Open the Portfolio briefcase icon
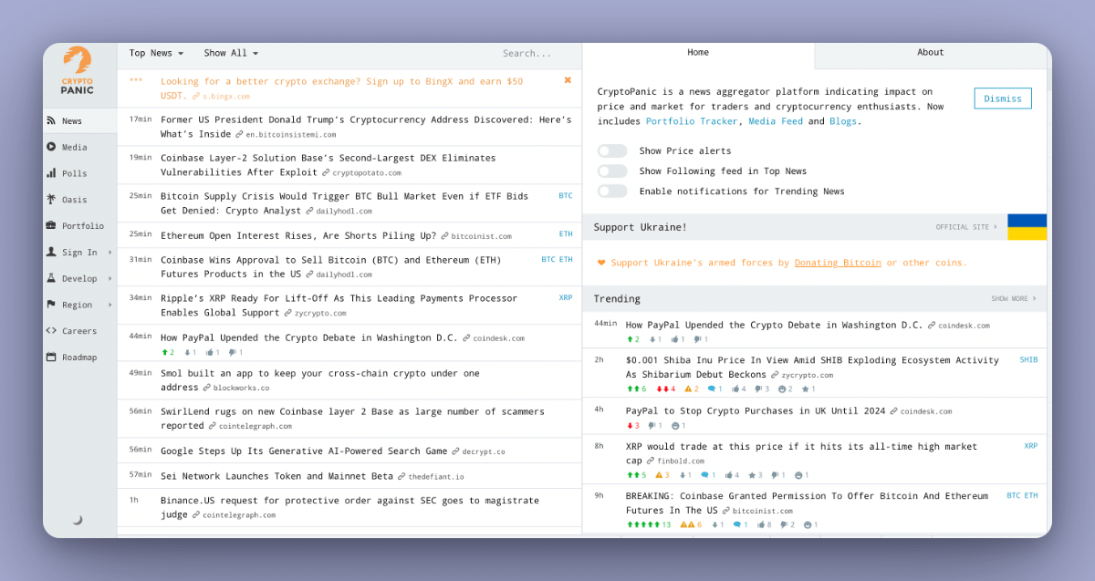This screenshot has height=581, width=1095. (51, 225)
